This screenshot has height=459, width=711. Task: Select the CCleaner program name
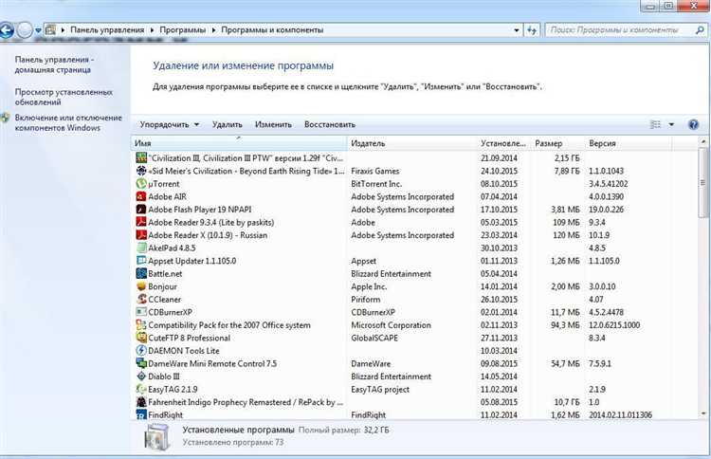click(164, 300)
